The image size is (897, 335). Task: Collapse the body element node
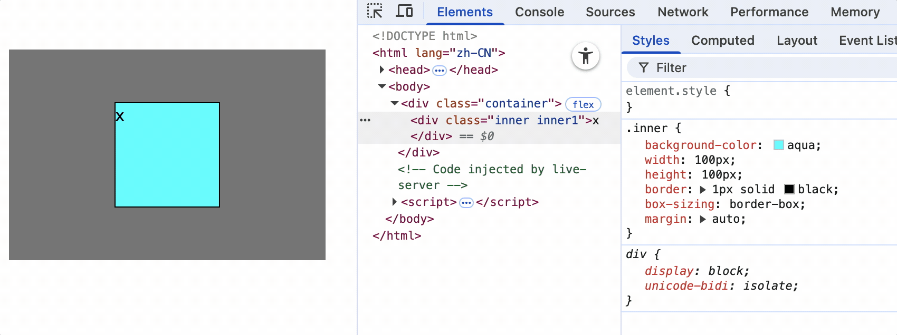tap(382, 86)
